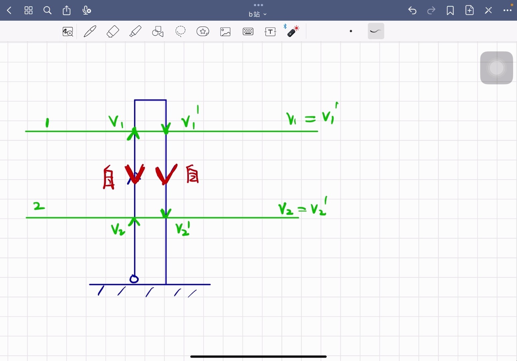
Task: Tap the home indicator bar
Action: [x=258, y=357]
